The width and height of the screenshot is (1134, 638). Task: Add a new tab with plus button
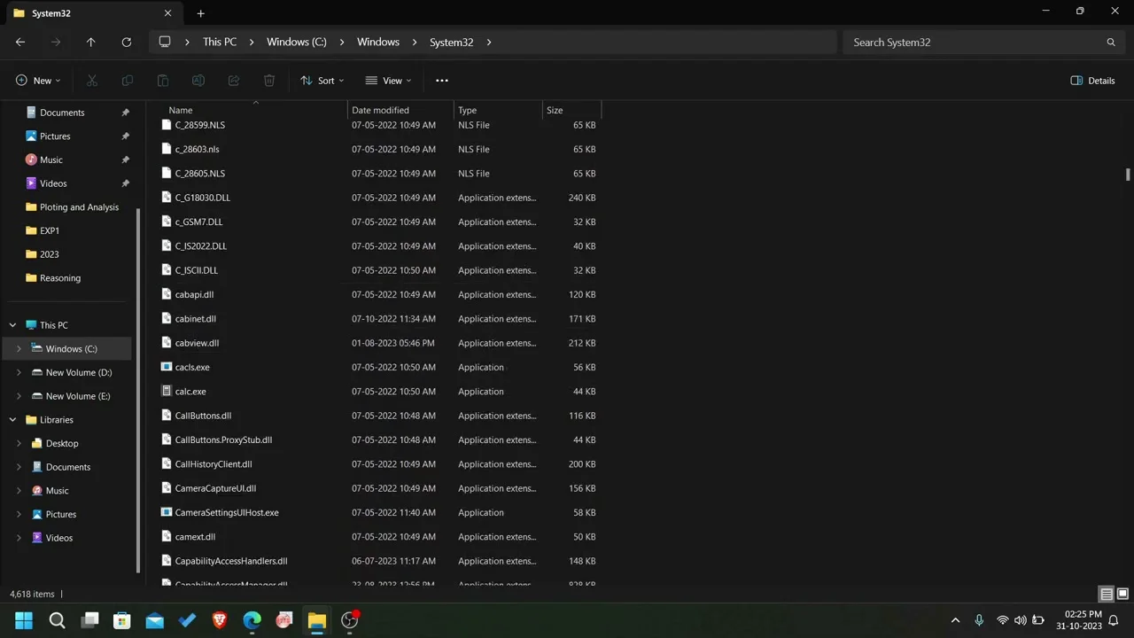(x=200, y=13)
